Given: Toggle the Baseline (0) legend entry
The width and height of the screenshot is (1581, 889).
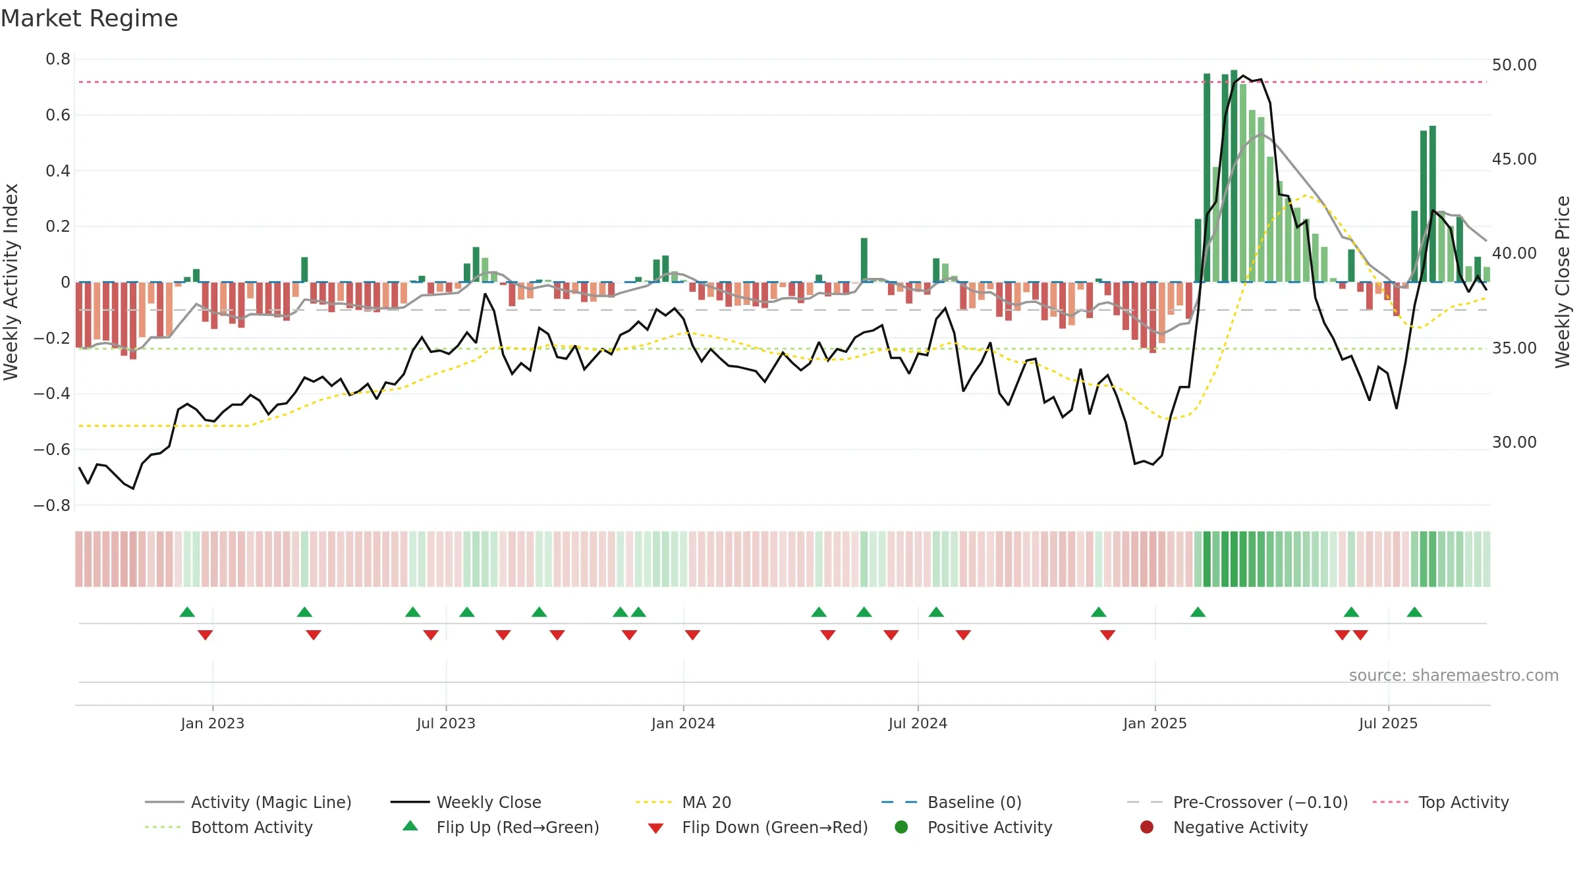Looking at the screenshot, I should coord(951,802).
